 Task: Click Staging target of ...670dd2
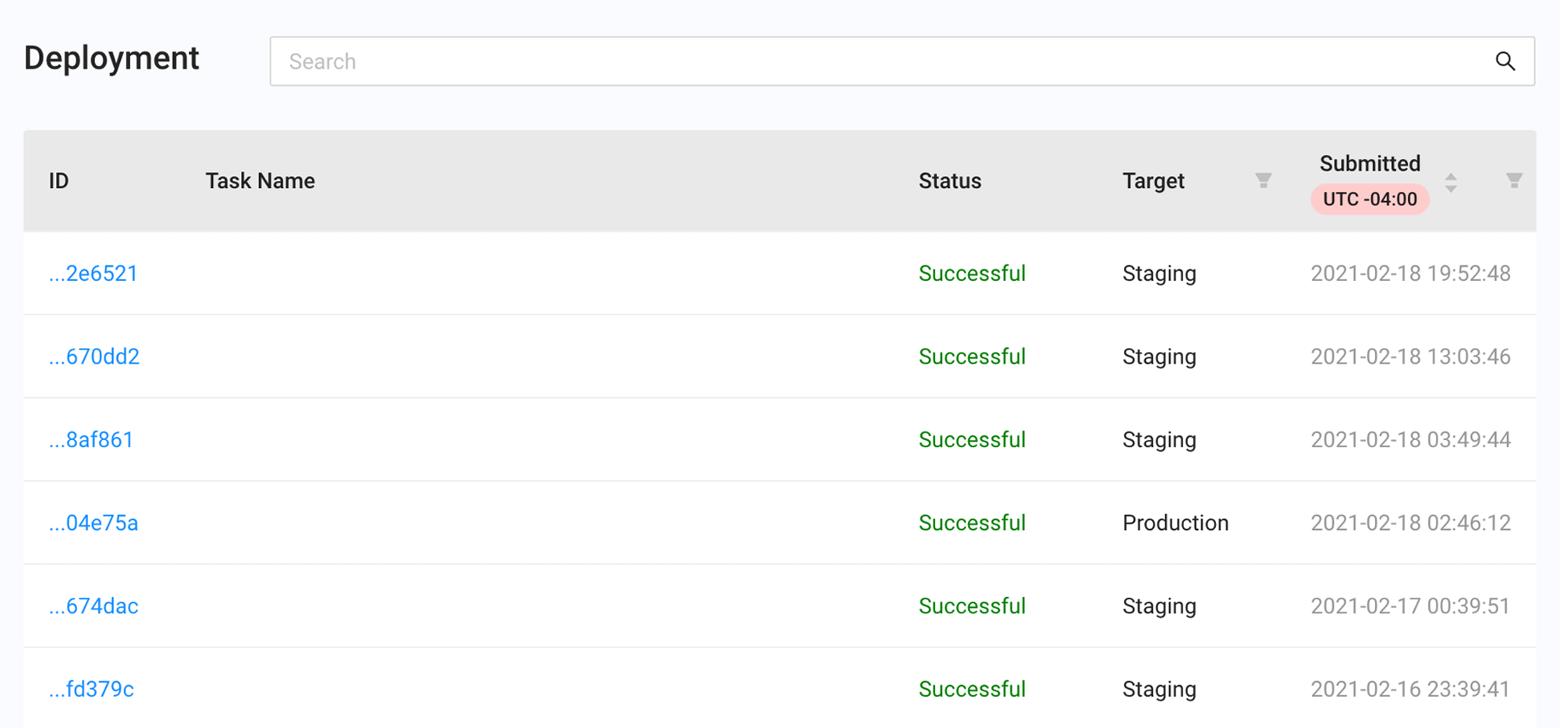(x=1159, y=357)
